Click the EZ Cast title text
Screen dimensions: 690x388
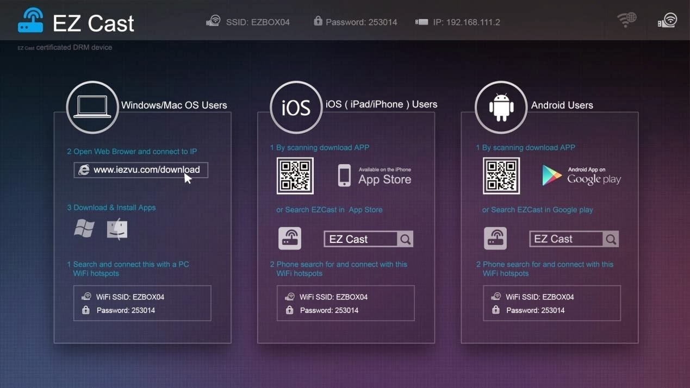(94, 23)
